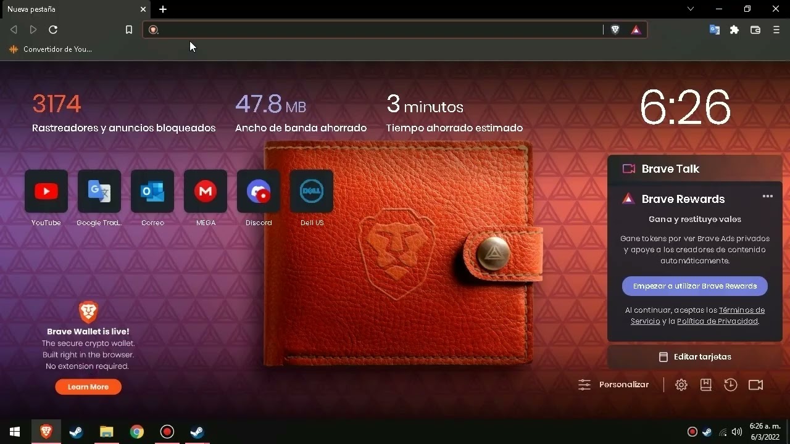The height and width of the screenshot is (444, 790).
Task: Click the 6:26 clock widget
Action: pos(685,108)
